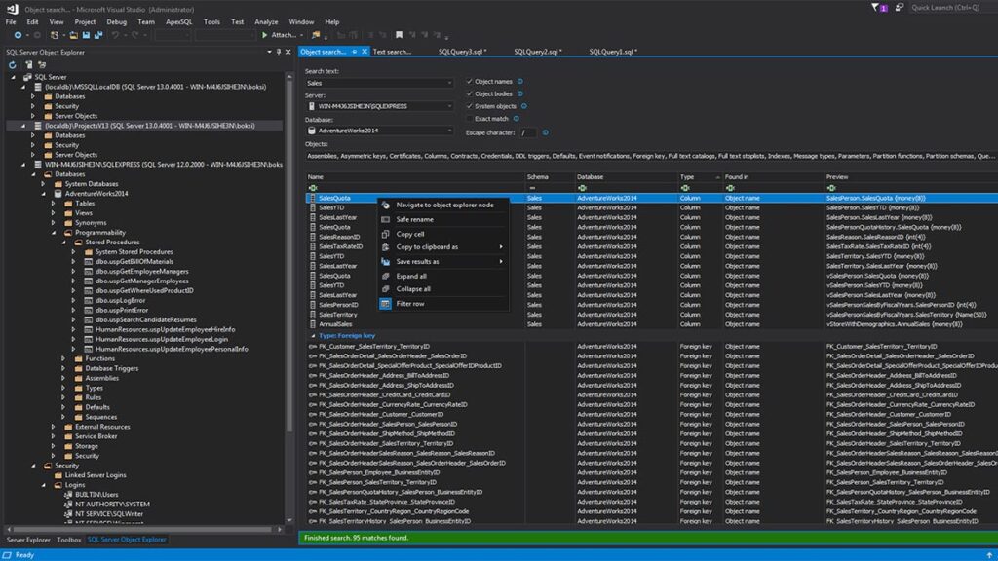Click the Navigate Backward arrow icon

(x=19, y=35)
